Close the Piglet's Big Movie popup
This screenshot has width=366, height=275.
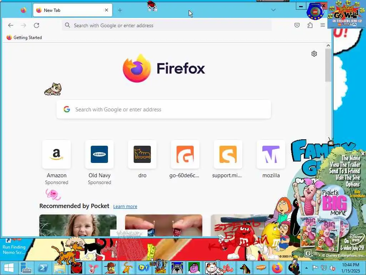coord(363,154)
